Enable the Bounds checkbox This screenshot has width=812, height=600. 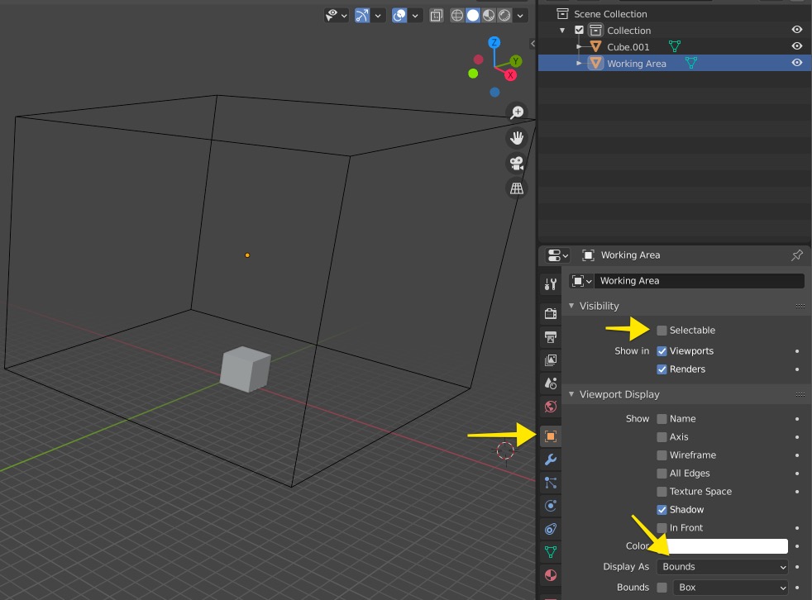[x=662, y=588]
